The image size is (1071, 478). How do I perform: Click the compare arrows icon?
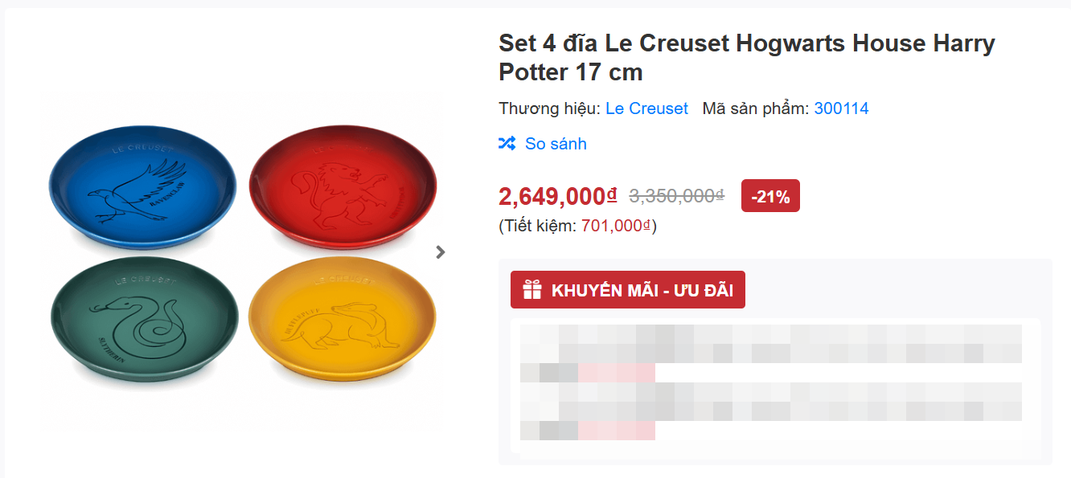pos(507,144)
